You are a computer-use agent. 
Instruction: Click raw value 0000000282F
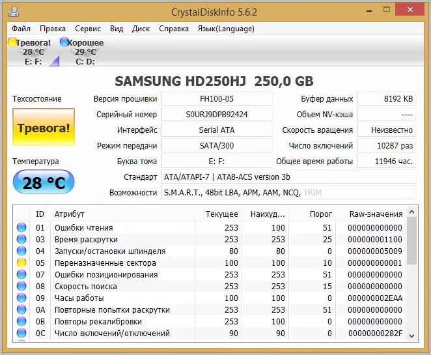(x=376, y=333)
